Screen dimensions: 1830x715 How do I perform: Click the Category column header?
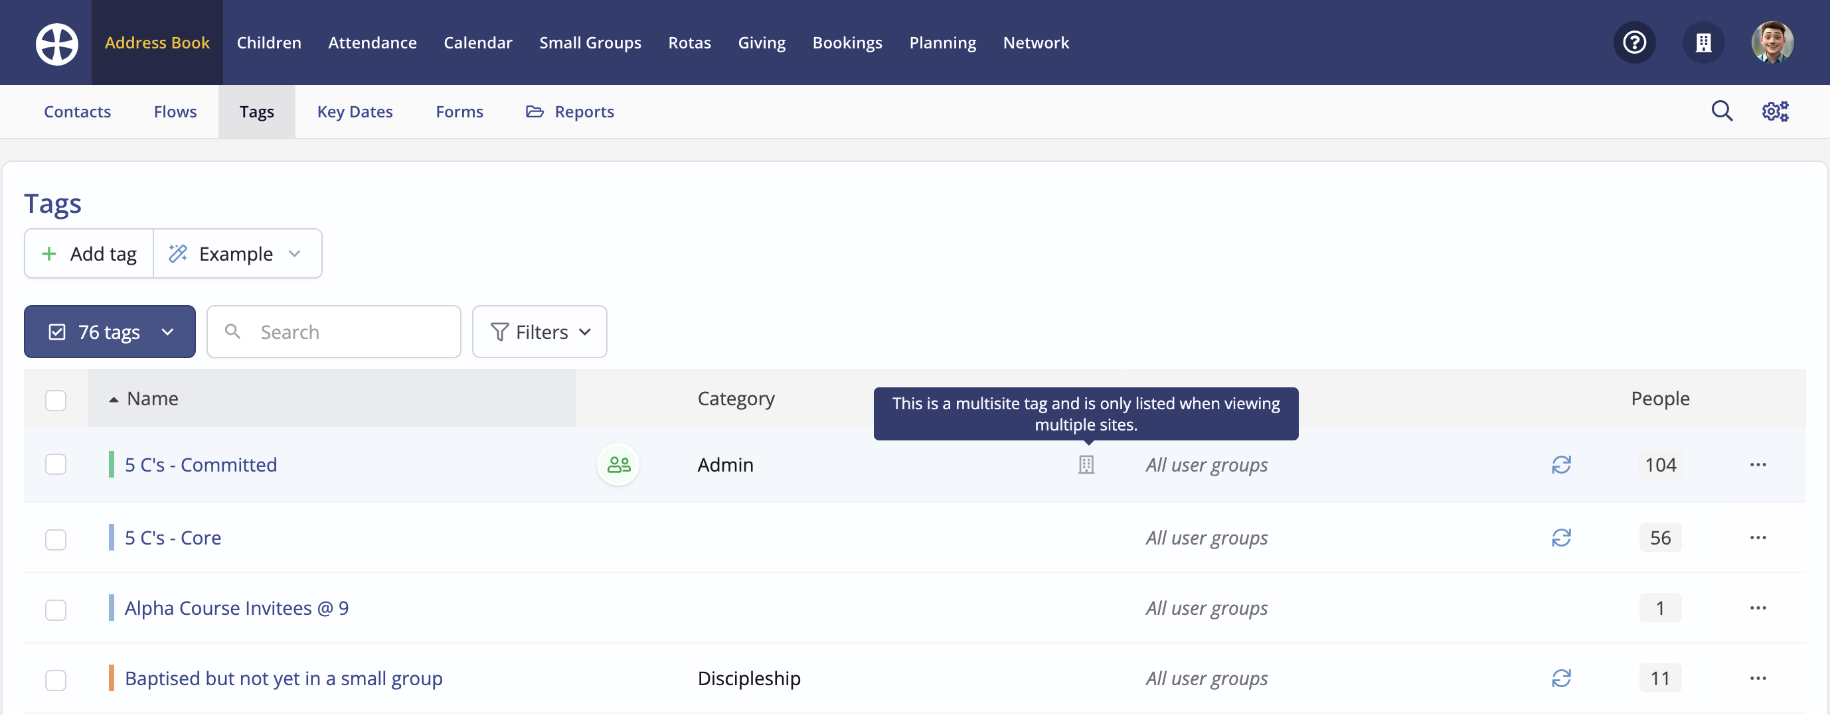(x=735, y=399)
